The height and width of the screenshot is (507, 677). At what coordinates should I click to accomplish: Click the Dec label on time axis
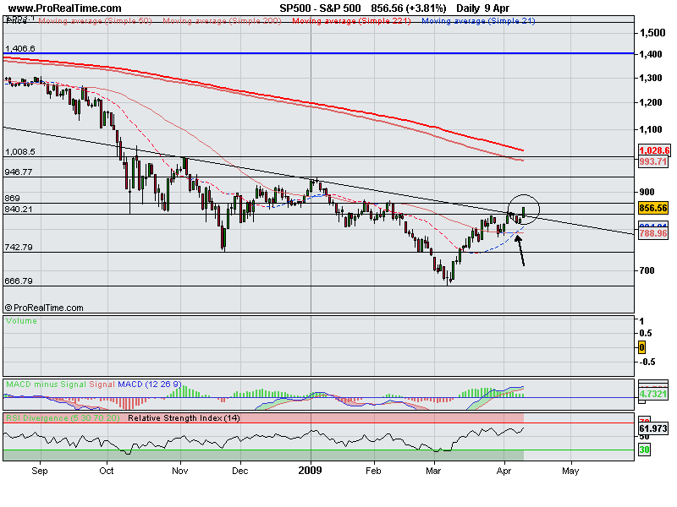click(x=240, y=471)
